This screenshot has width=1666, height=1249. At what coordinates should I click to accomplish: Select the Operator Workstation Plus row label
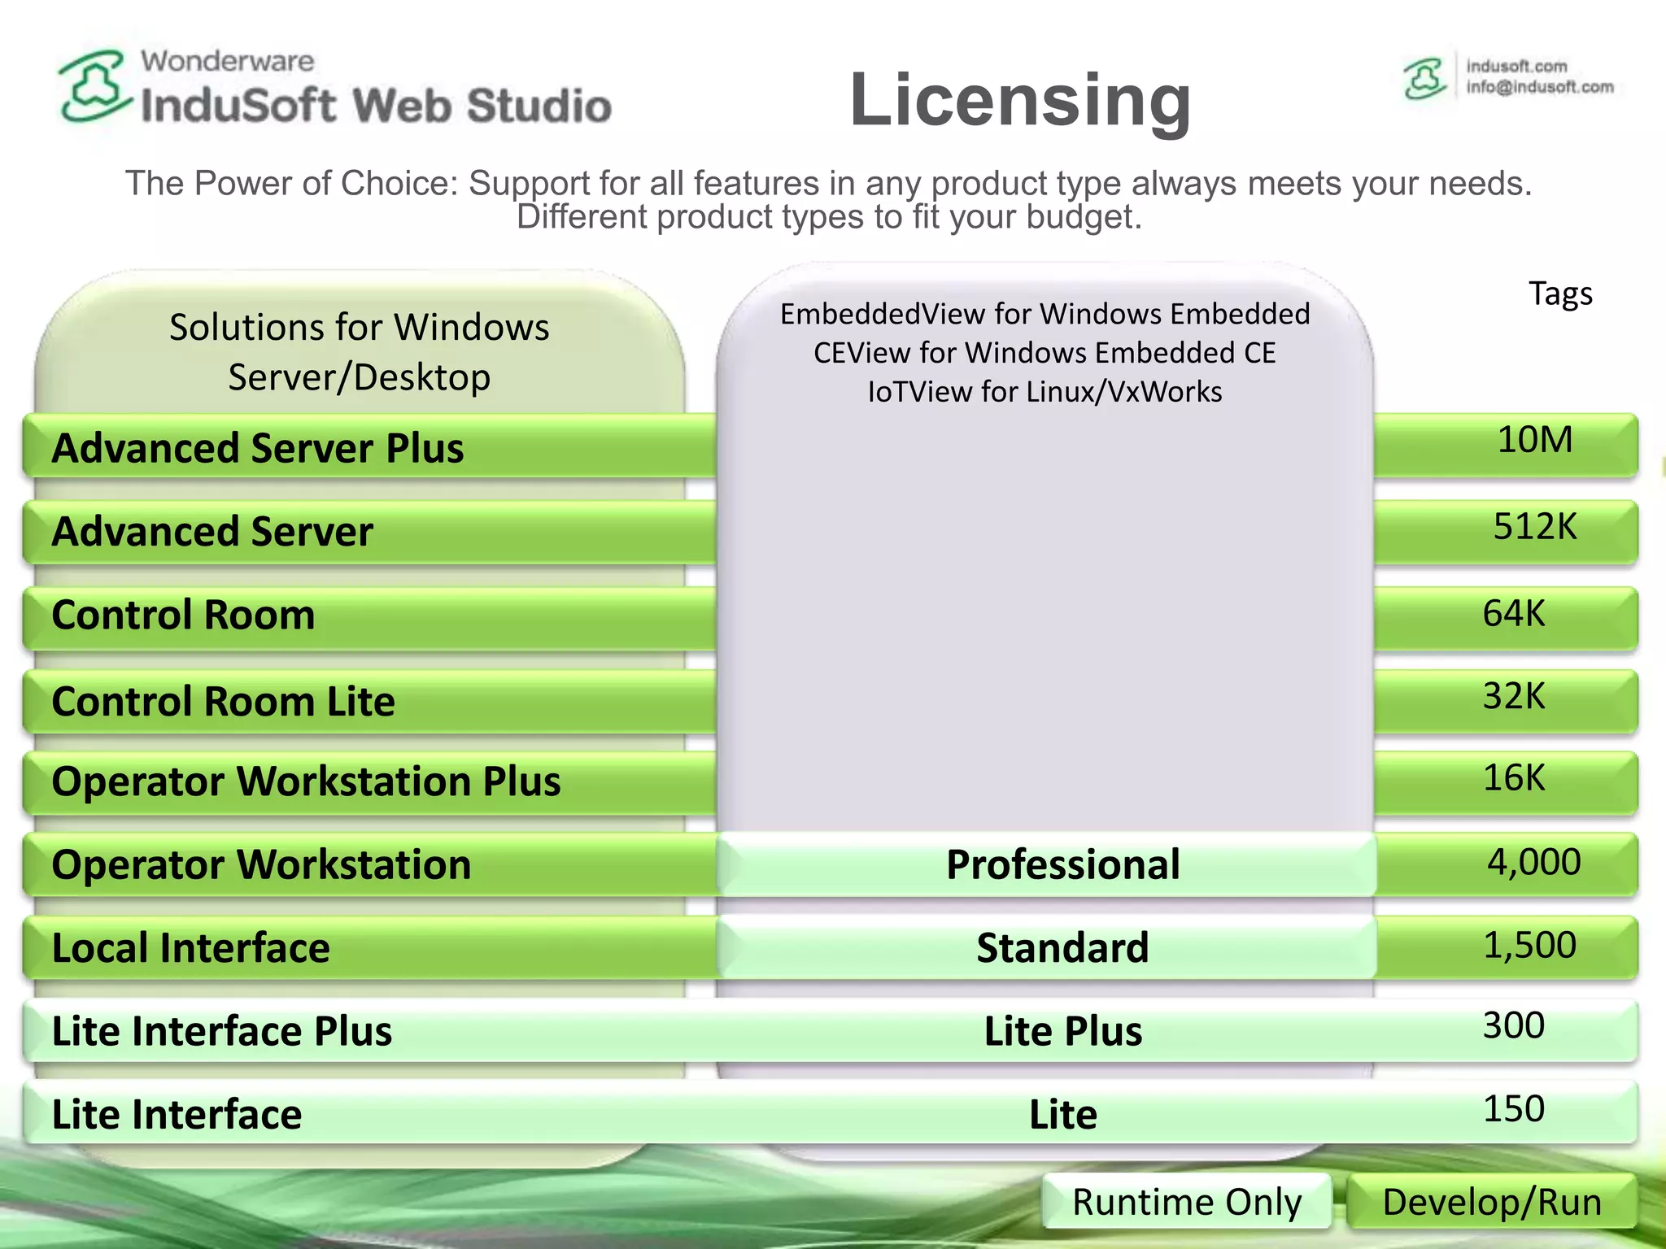[x=306, y=781]
